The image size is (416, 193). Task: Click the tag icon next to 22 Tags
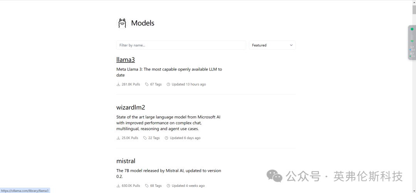tap(145, 138)
